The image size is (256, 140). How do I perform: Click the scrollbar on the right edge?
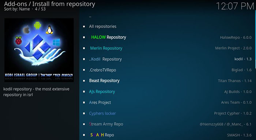coord(255,40)
